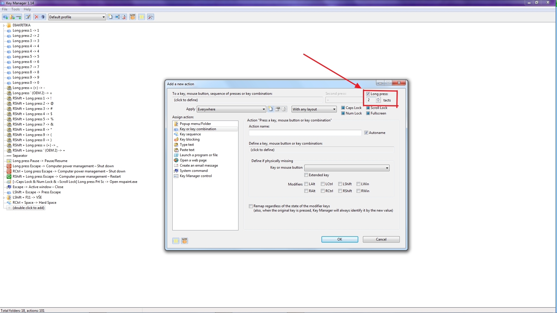Image resolution: width=557 pixels, height=313 pixels.
Task: Select the (double click to add) row
Action: coord(28,208)
